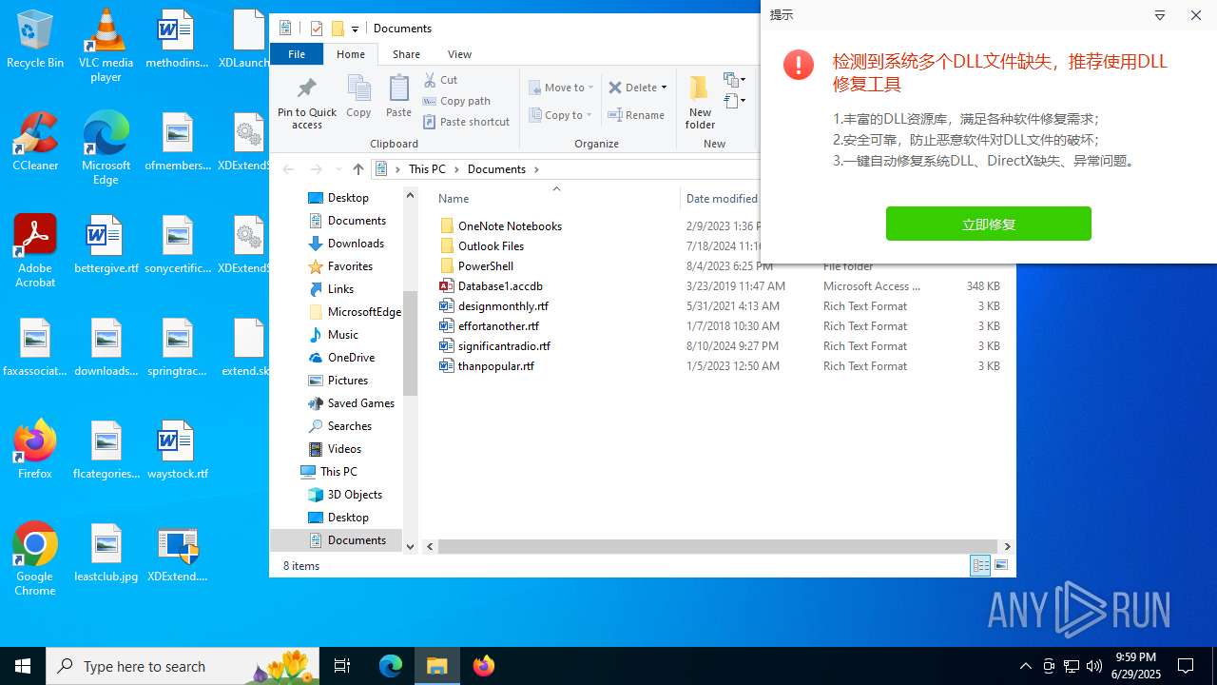Create a New folder from ribbon

click(x=700, y=103)
